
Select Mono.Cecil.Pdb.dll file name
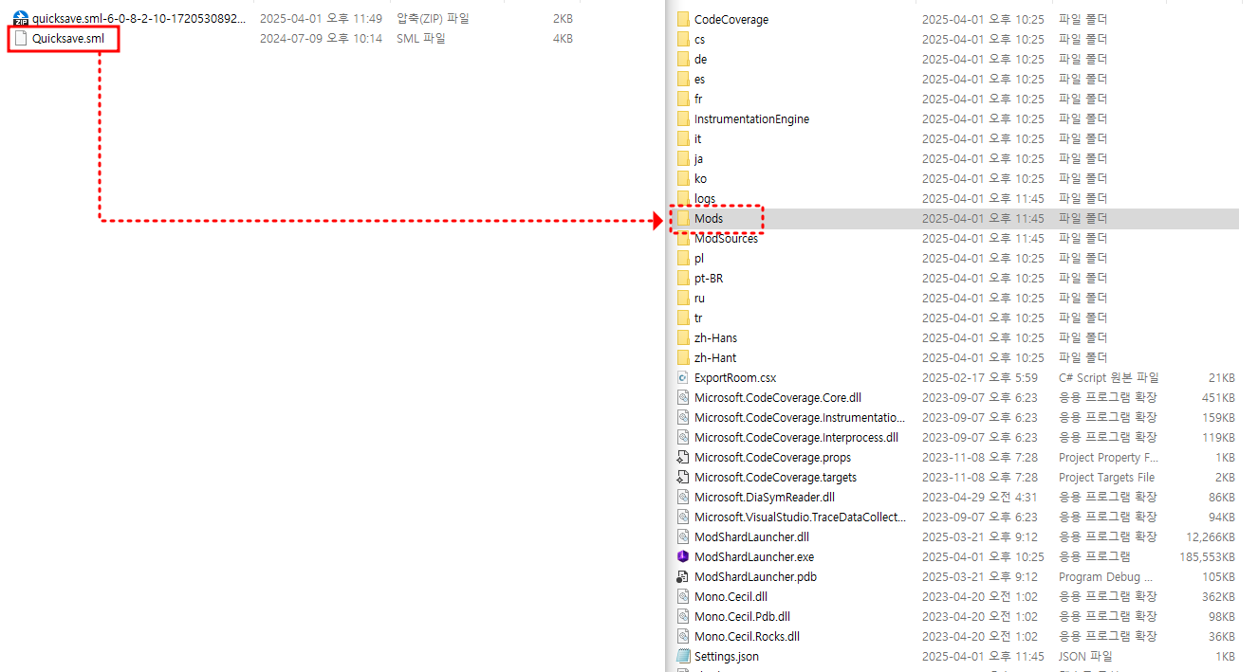[742, 616]
